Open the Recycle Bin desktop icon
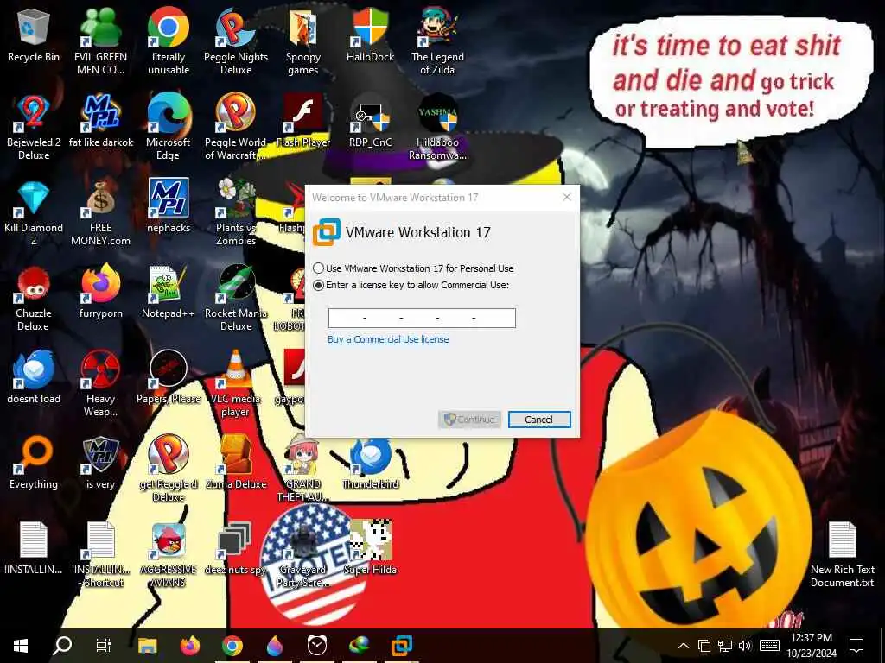 (x=34, y=35)
